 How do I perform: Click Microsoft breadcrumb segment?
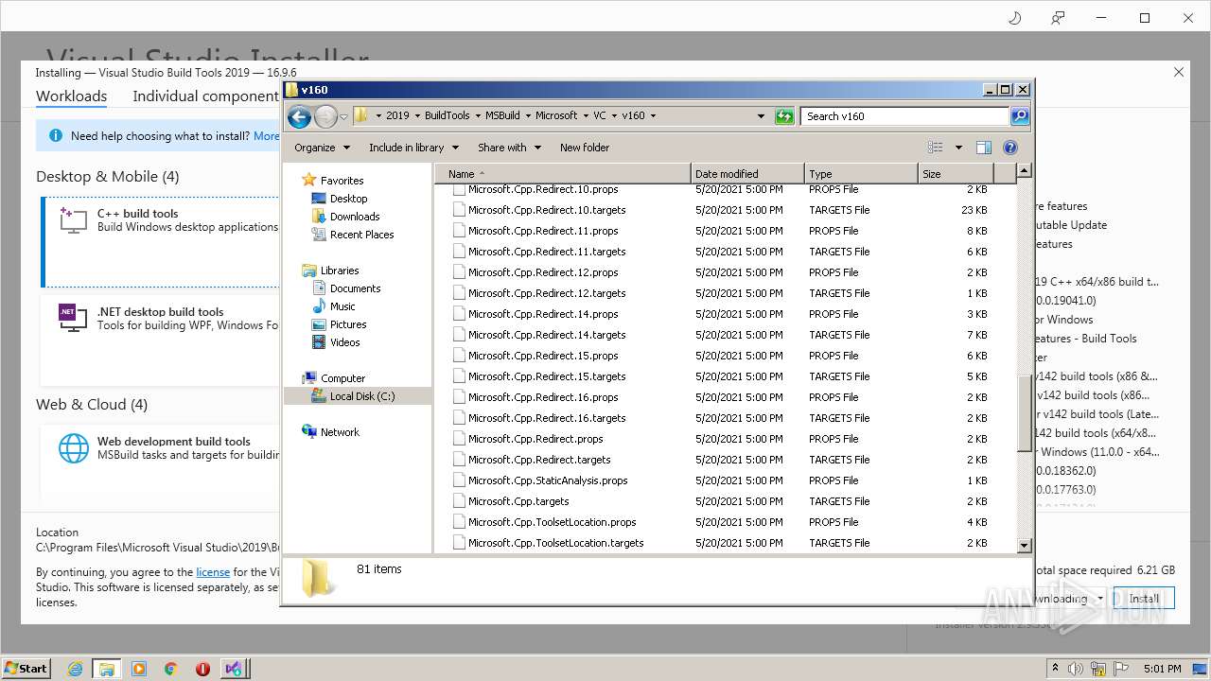click(x=556, y=115)
